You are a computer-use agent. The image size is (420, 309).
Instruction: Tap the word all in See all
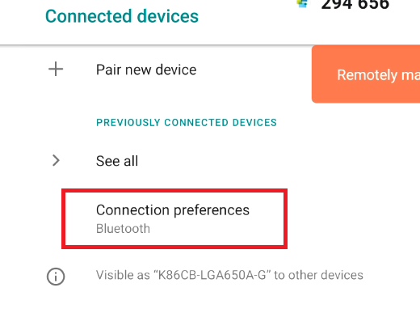tap(131, 161)
